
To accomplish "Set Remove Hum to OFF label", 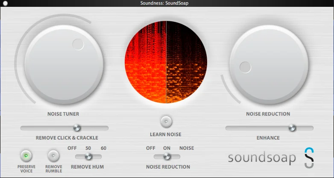I will pyautogui.click(x=72, y=148).
